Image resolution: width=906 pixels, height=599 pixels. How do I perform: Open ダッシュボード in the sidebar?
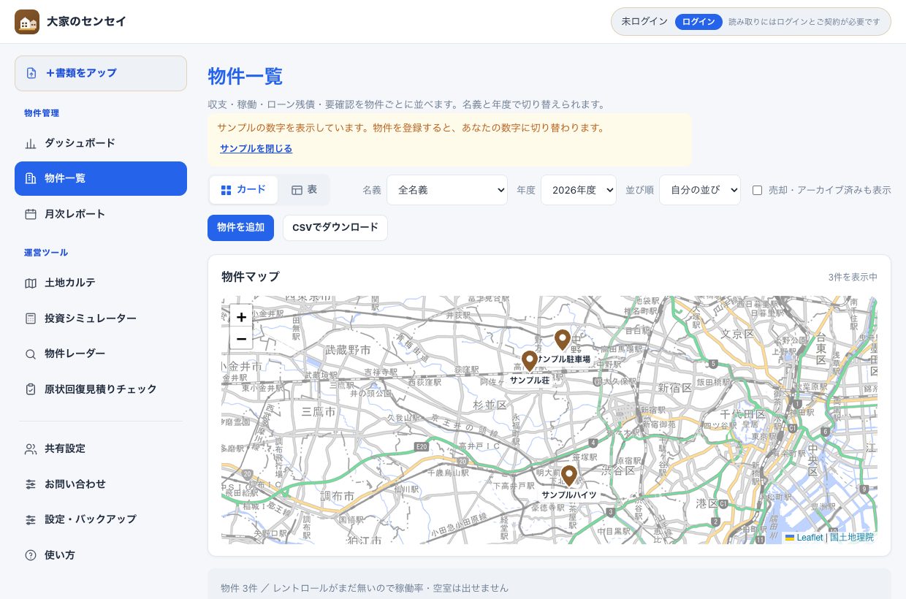pyautogui.click(x=101, y=143)
